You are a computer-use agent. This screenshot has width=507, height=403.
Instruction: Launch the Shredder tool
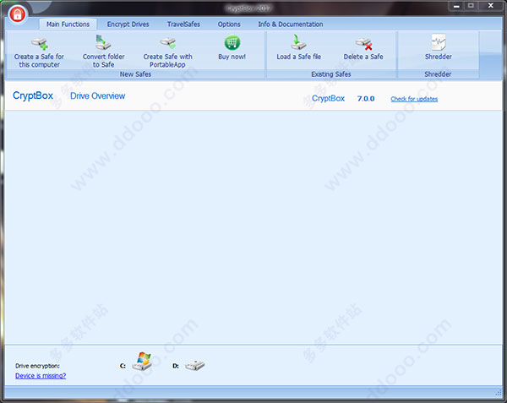[x=438, y=47]
